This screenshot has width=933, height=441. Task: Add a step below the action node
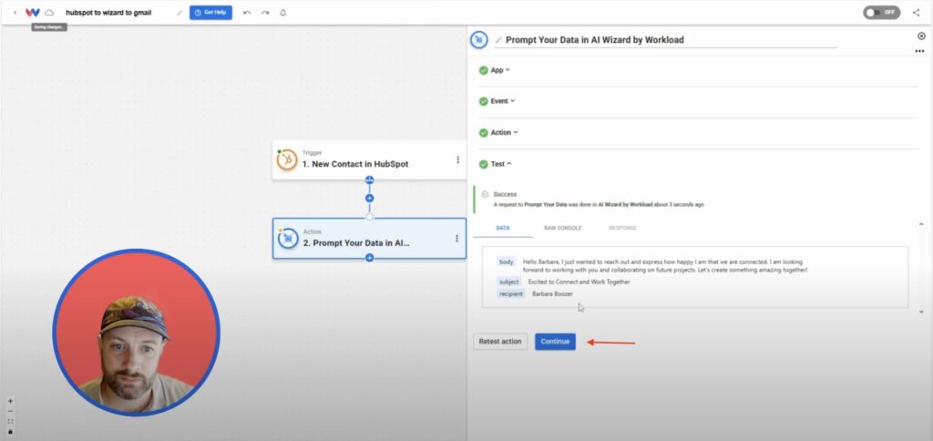[370, 258]
